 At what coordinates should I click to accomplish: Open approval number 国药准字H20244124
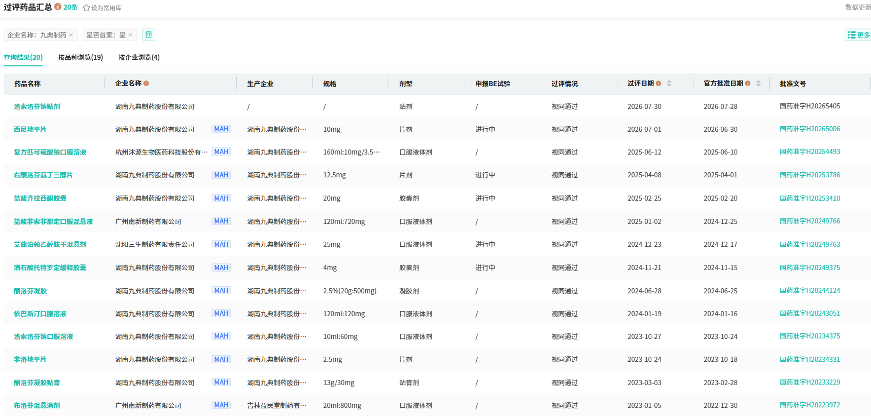point(810,291)
